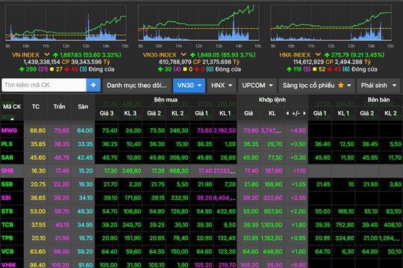Open Danh mục theo dõi watchlist

tap(137, 86)
